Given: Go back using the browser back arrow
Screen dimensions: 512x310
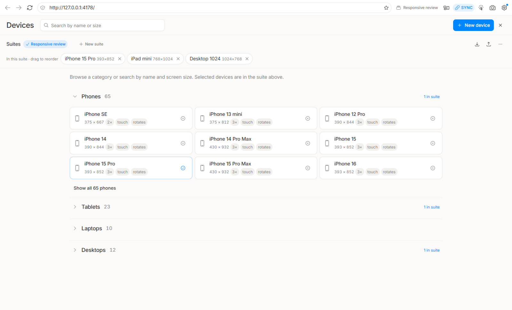Looking at the screenshot, I should (8, 8).
